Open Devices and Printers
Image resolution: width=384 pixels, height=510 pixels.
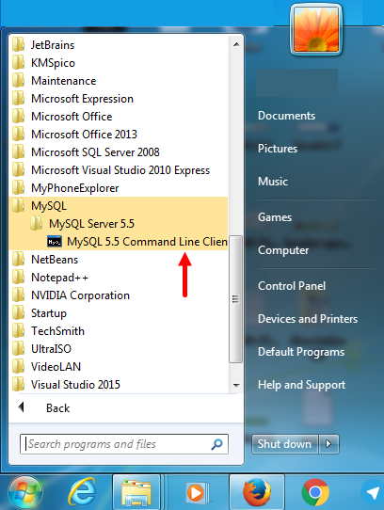pos(308,319)
